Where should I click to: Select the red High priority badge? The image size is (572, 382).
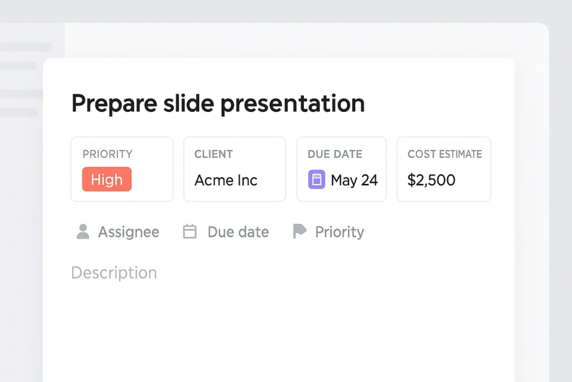click(x=107, y=180)
